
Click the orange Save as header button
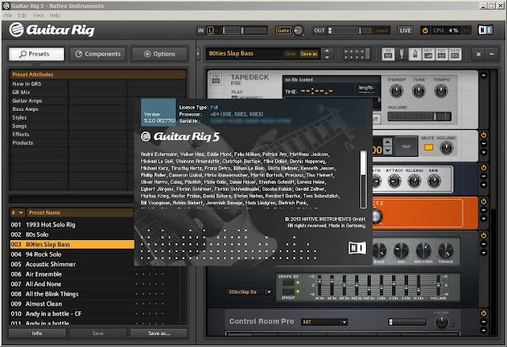click(x=309, y=54)
